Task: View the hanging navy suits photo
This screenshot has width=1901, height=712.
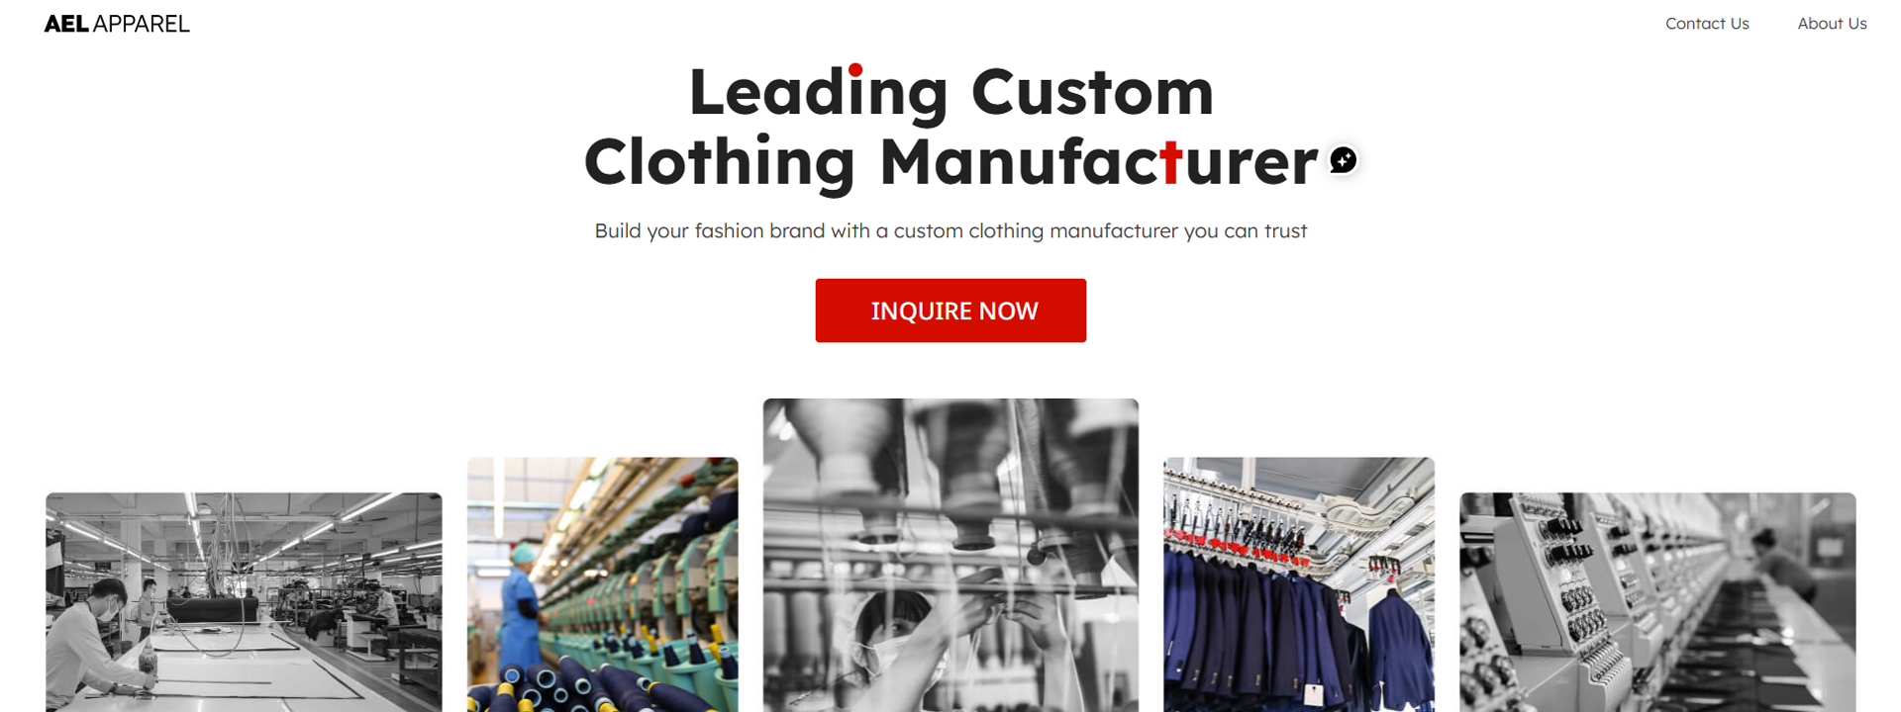Action: 1299,584
